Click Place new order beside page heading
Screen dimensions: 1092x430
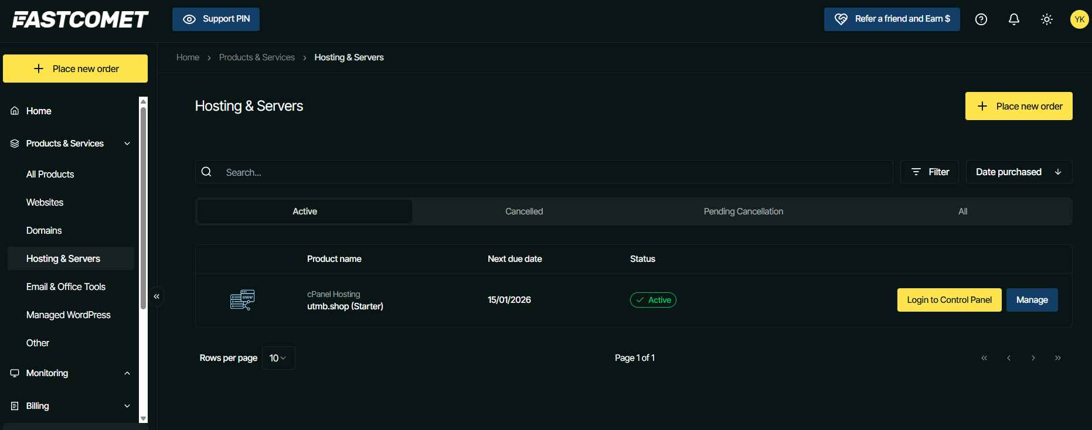[x=1019, y=106]
